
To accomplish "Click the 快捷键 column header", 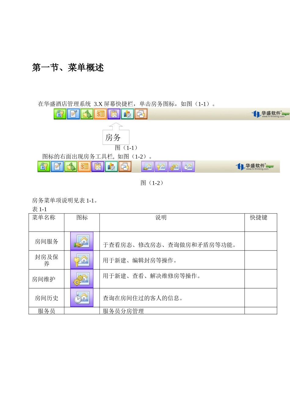I will click(x=259, y=218).
